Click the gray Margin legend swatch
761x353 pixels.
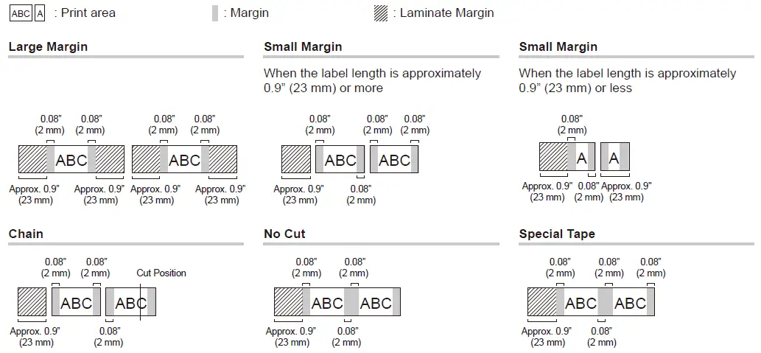coord(215,13)
